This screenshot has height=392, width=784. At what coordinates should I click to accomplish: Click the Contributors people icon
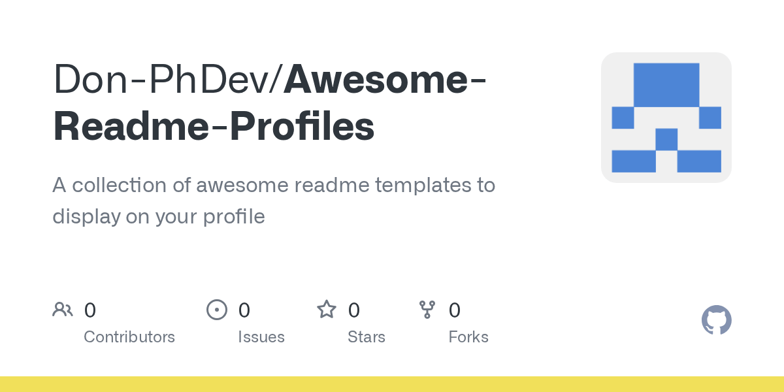pyautogui.click(x=63, y=310)
